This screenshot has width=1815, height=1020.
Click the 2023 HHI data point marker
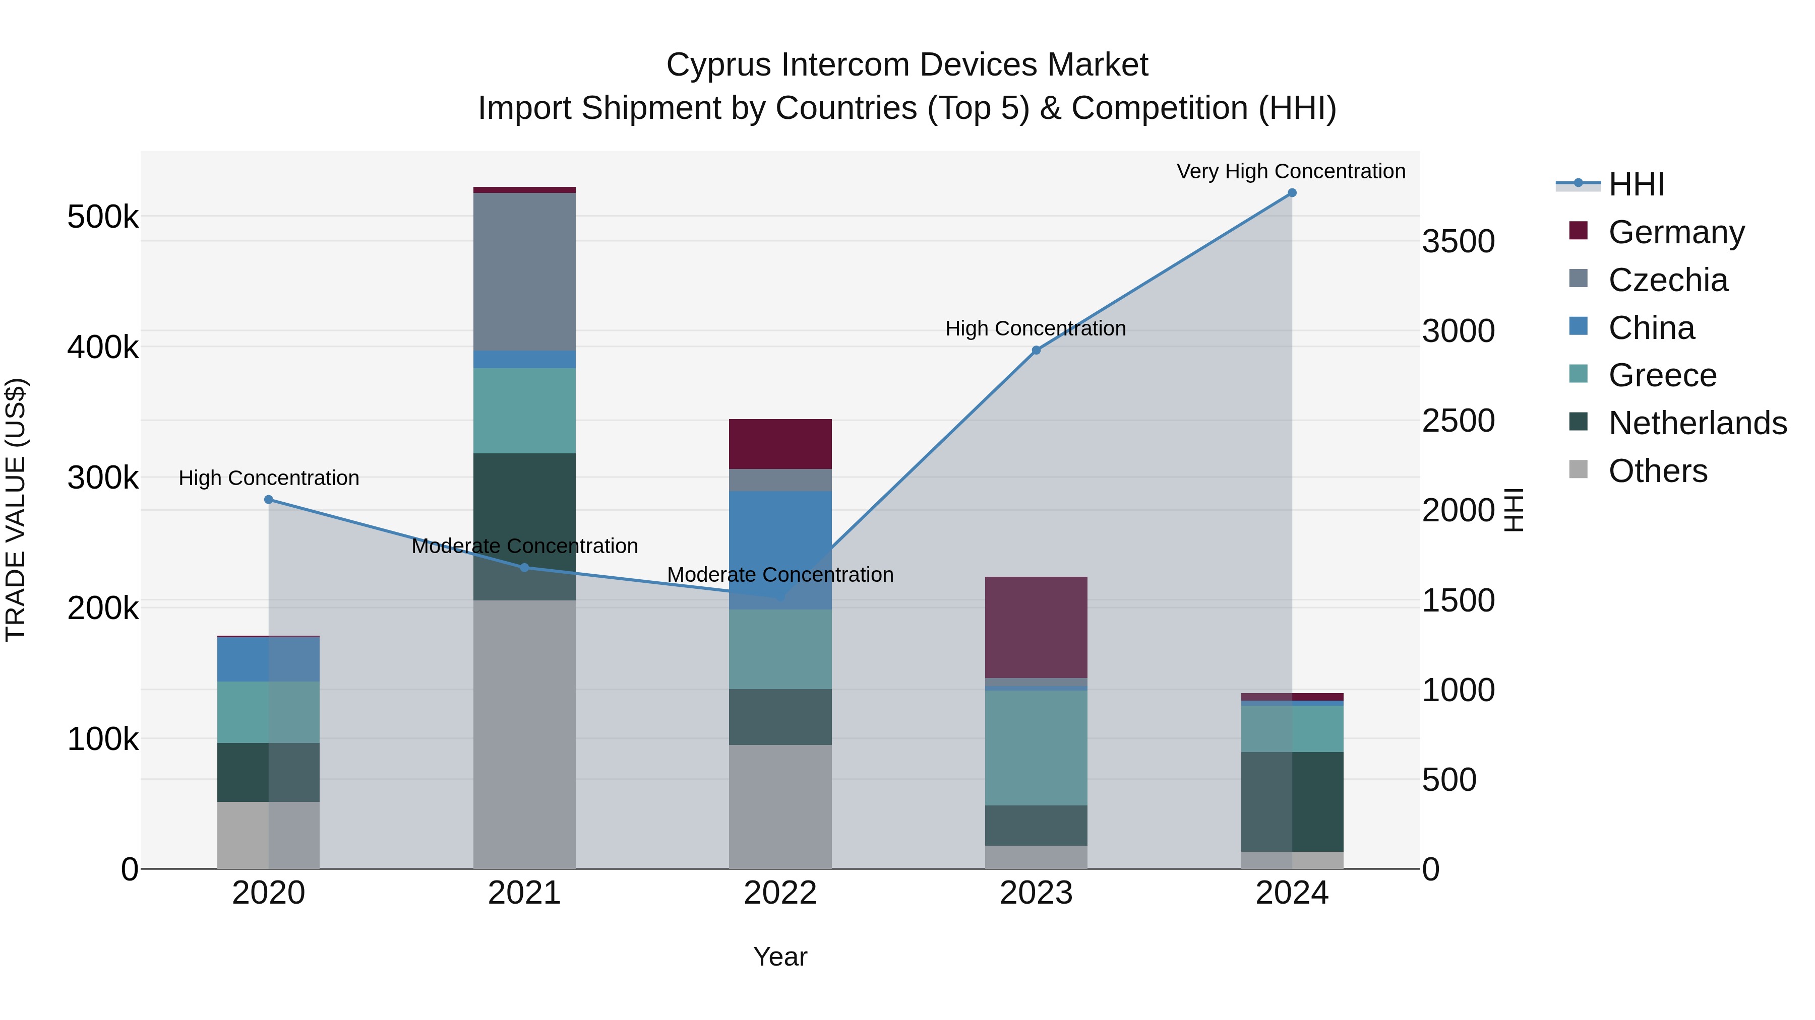coord(1036,350)
